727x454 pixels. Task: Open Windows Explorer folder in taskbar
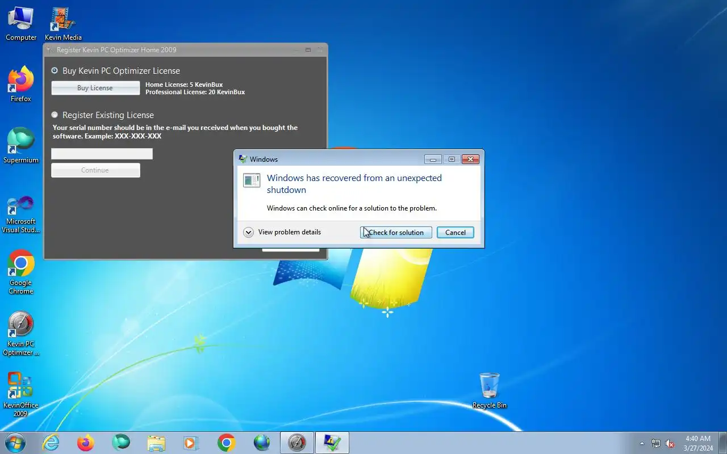[x=156, y=443]
